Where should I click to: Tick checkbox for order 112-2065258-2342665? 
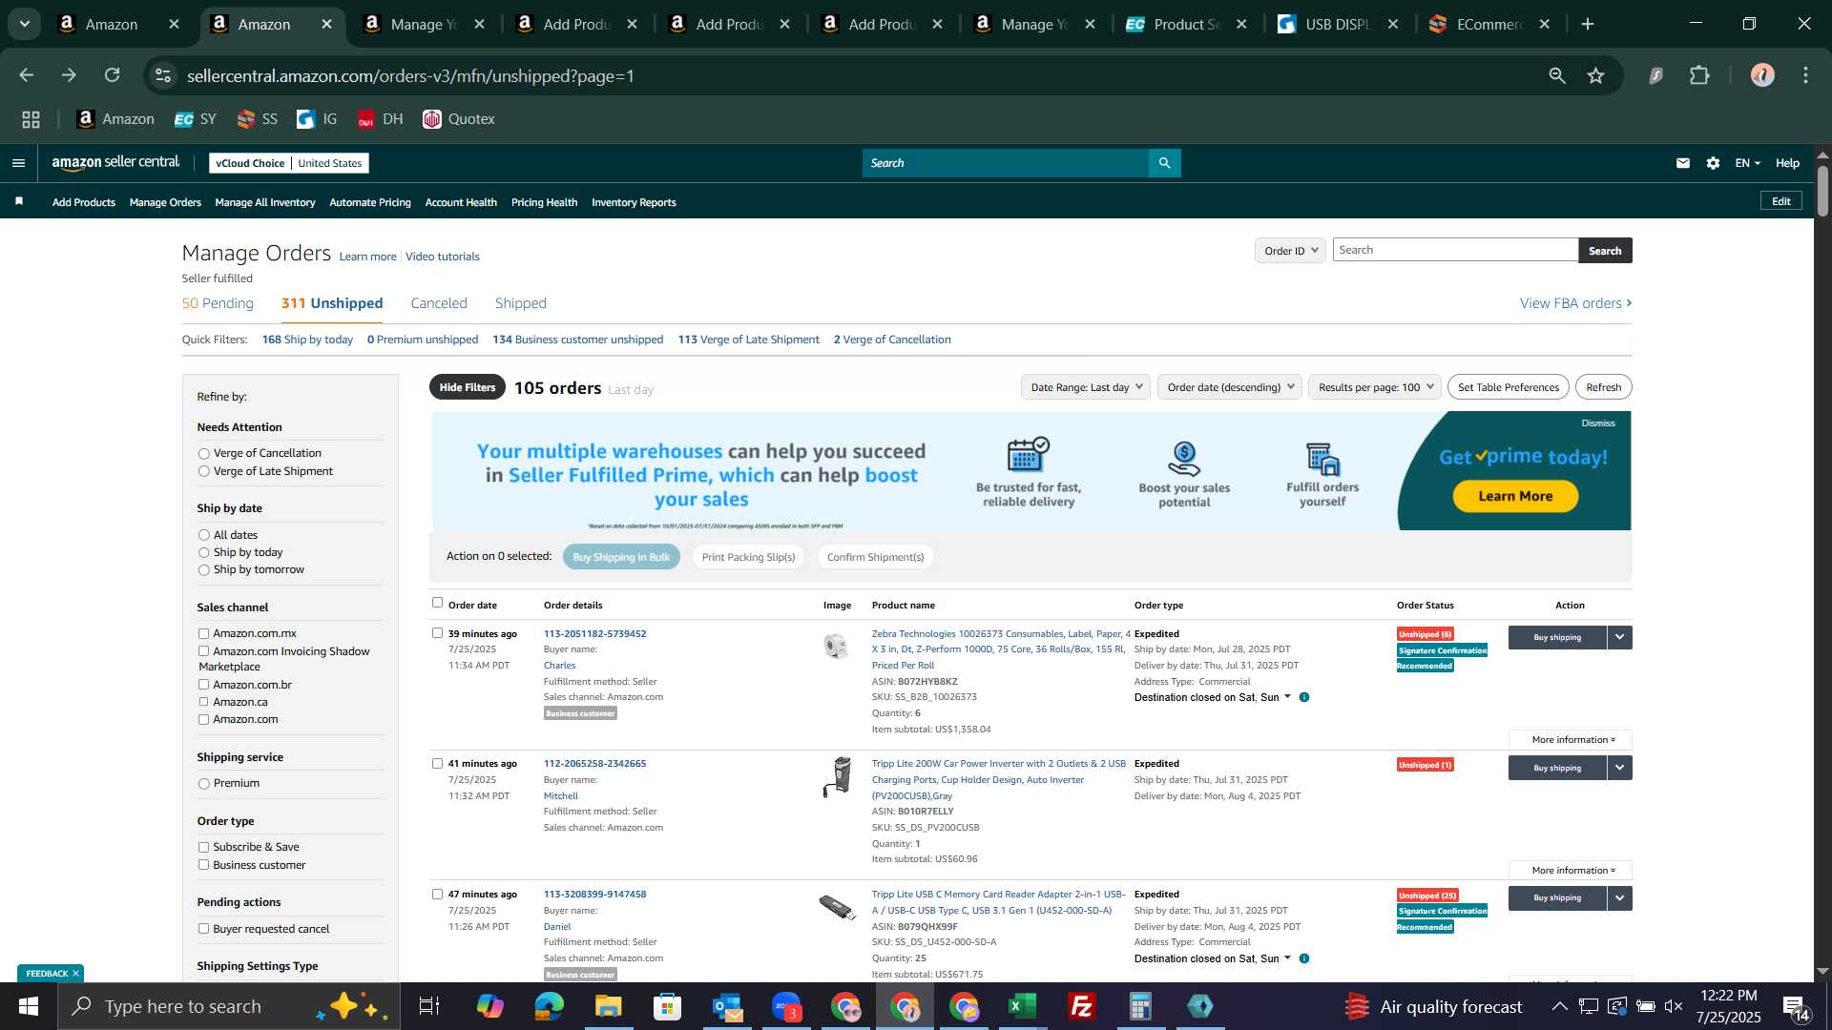(x=437, y=763)
